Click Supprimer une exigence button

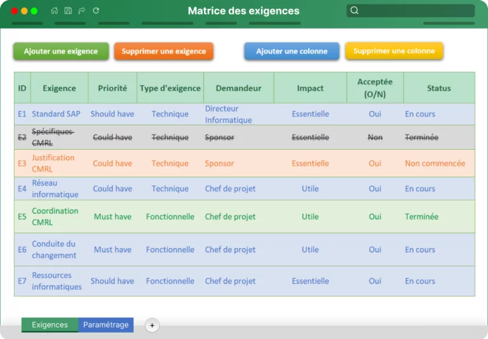[x=164, y=51]
